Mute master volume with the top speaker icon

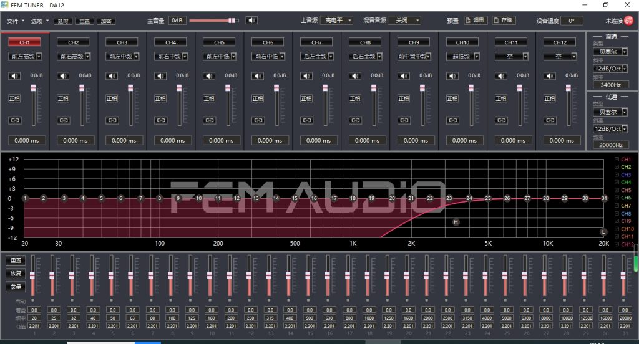pos(251,21)
